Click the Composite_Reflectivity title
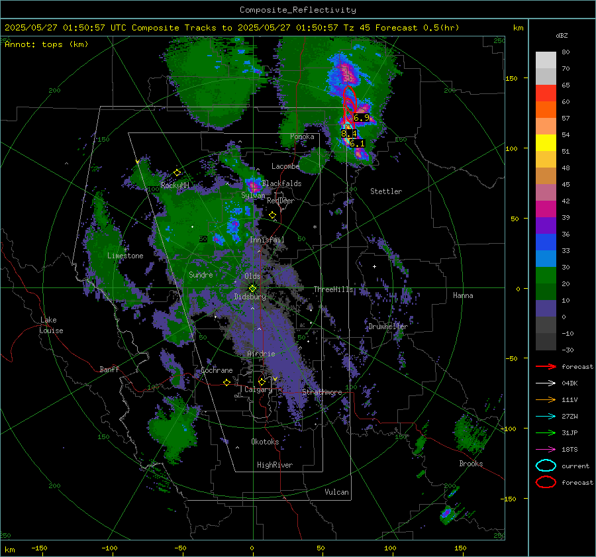The image size is (596, 557). tap(298, 10)
